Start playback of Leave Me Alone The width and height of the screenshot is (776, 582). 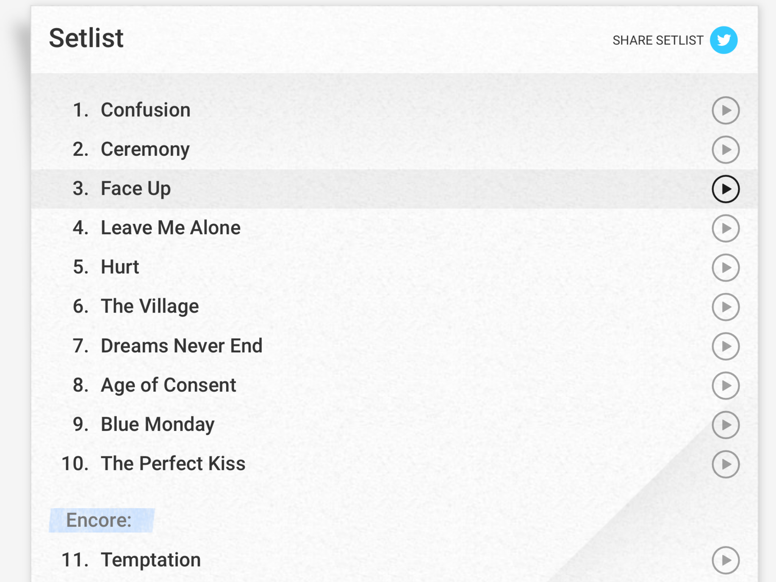[x=726, y=228]
